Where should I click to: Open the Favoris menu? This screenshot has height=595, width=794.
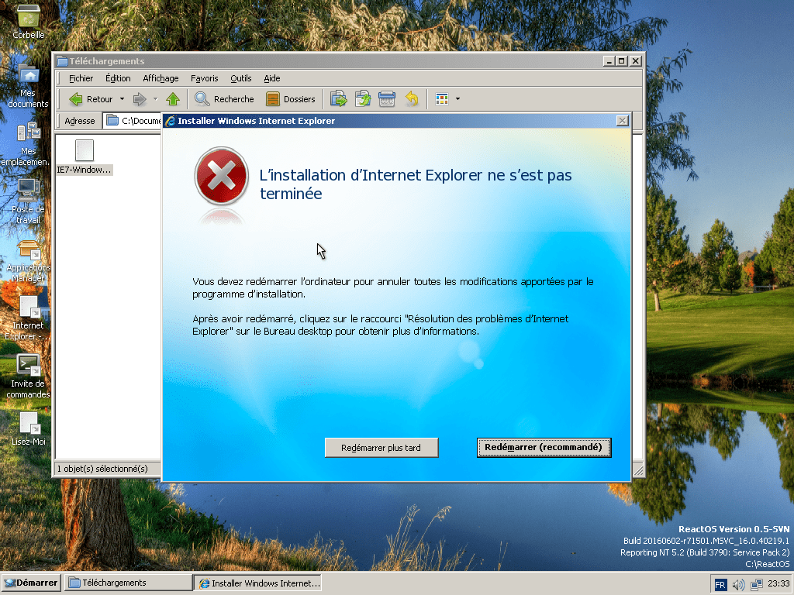(x=204, y=78)
